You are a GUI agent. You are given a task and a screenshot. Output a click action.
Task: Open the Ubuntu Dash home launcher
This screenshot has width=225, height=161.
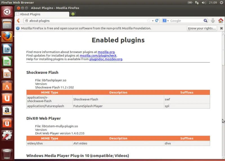click(x=7, y=12)
